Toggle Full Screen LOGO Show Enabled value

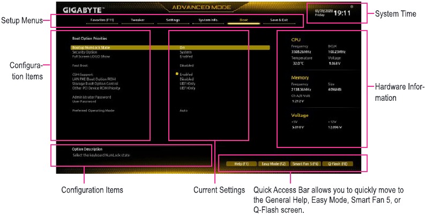[186, 56]
